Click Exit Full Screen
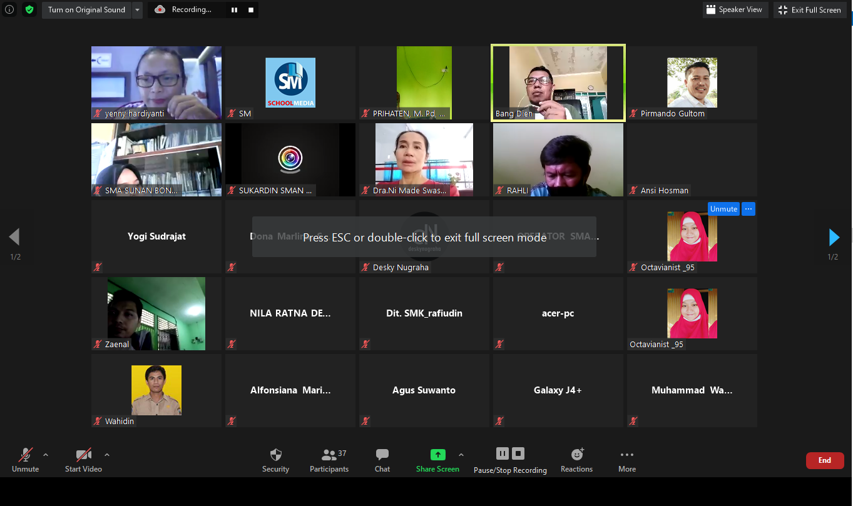 pos(809,10)
